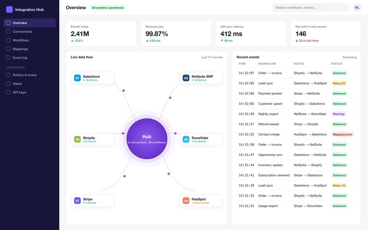
Task: Select the 14:32:07 Order invoice event row
Action: (x=296, y=73)
